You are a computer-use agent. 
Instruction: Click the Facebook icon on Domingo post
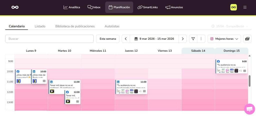(x=218, y=61)
